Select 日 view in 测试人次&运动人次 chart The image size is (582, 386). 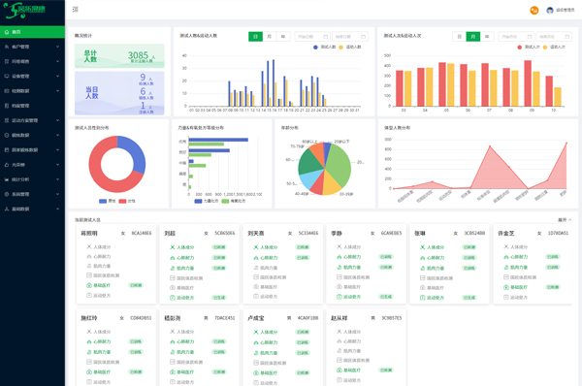tap(459, 37)
